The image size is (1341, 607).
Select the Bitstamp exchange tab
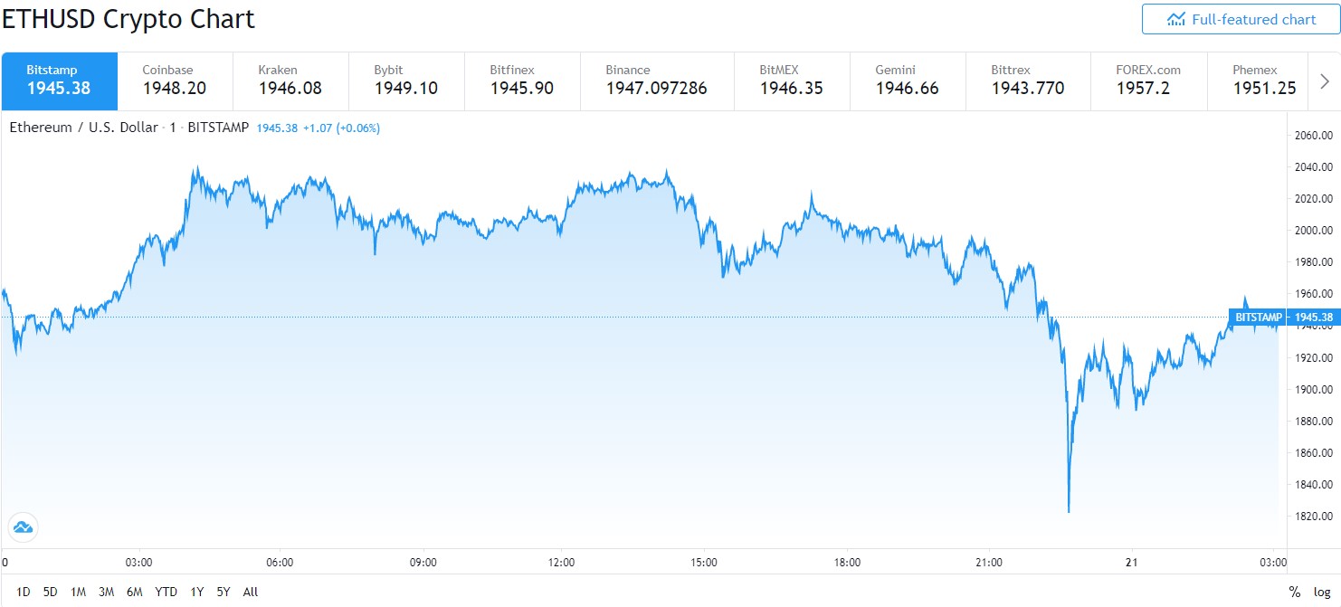point(60,81)
